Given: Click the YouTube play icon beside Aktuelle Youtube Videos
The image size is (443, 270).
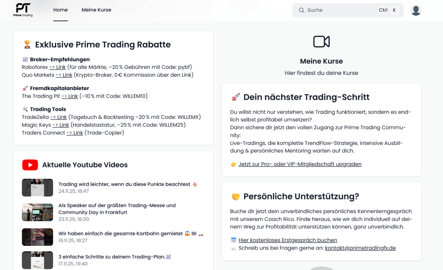Looking at the screenshot, I should (30, 165).
